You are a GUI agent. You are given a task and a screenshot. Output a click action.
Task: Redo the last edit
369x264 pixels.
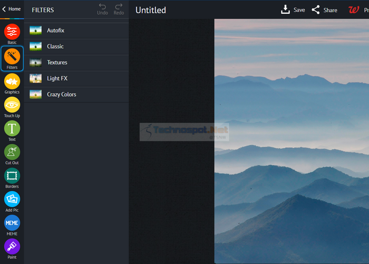pyautogui.click(x=119, y=10)
